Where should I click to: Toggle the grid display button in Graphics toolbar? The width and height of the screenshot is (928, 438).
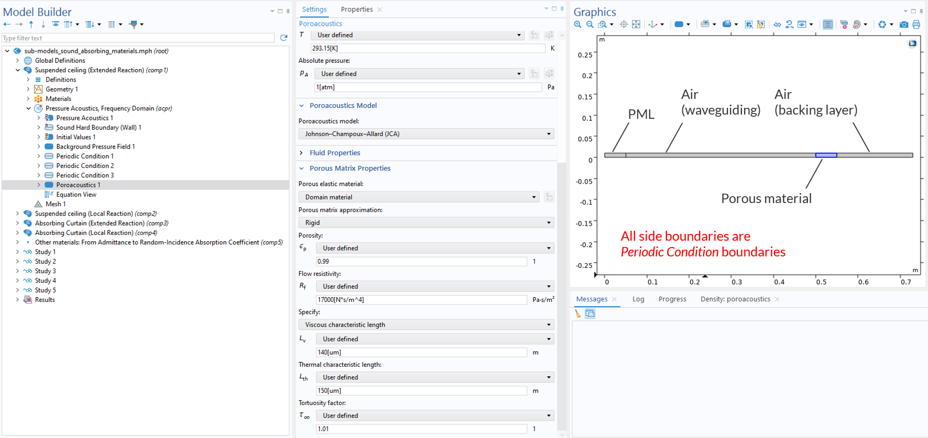(x=828, y=25)
